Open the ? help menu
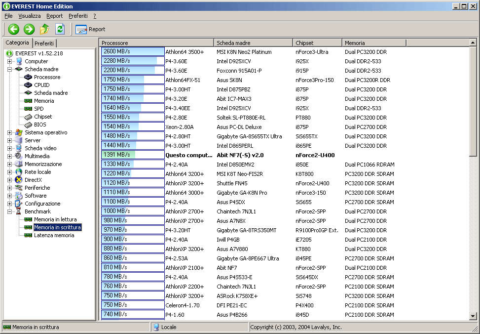Viewport: 480px width, 334px height. point(95,16)
